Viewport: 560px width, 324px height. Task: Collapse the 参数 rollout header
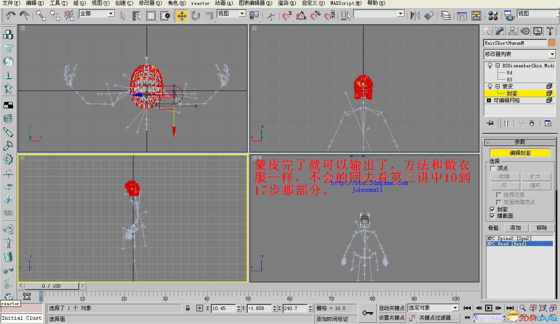[520, 142]
